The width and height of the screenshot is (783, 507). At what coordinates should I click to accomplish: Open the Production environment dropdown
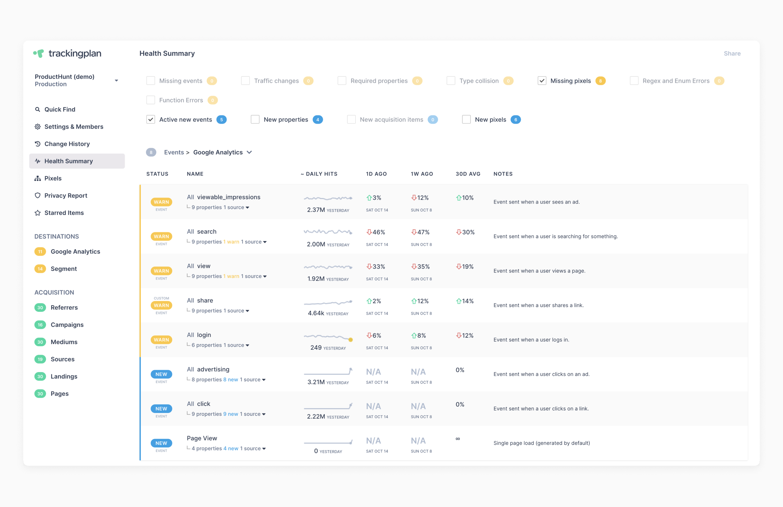(x=116, y=80)
